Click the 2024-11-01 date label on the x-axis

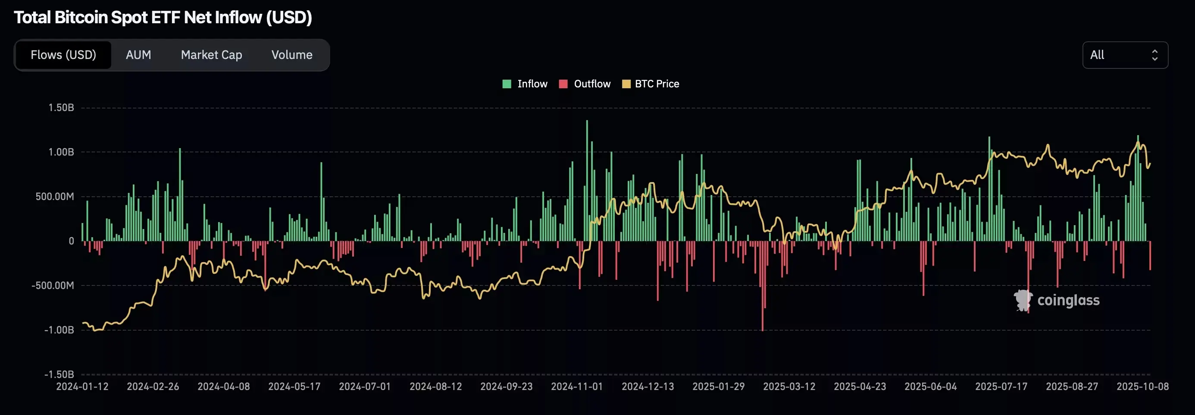[577, 386]
